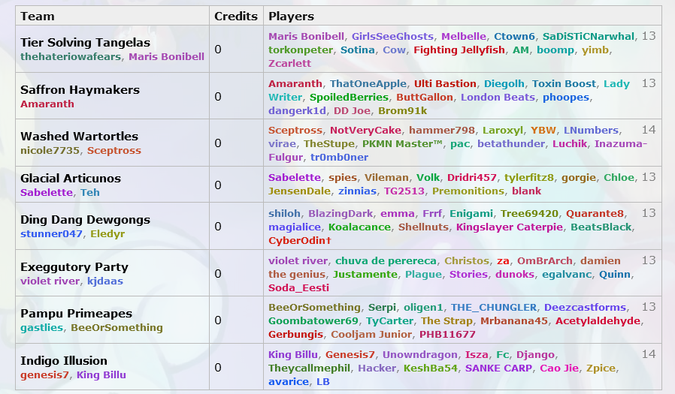Click Laroxyl player name
Viewport: 675px width, 394px height.
pos(503,130)
